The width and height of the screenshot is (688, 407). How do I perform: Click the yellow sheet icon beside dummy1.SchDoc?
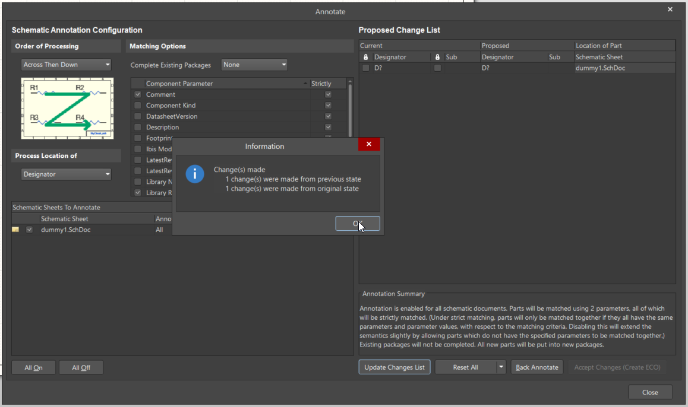pyautogui.click(x=16, y=230)
